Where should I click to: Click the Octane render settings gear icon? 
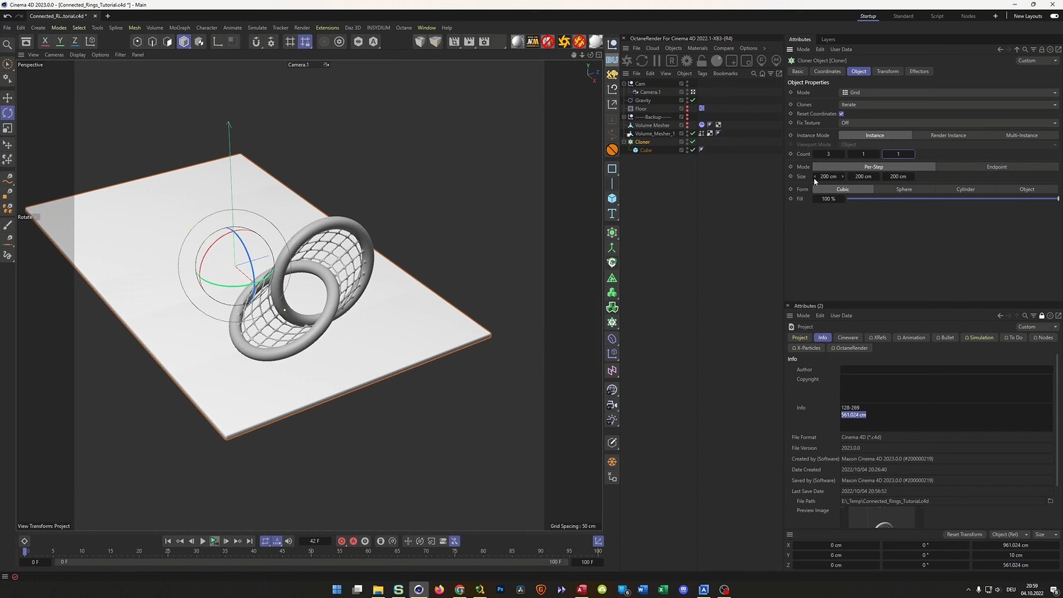[687, 61]
